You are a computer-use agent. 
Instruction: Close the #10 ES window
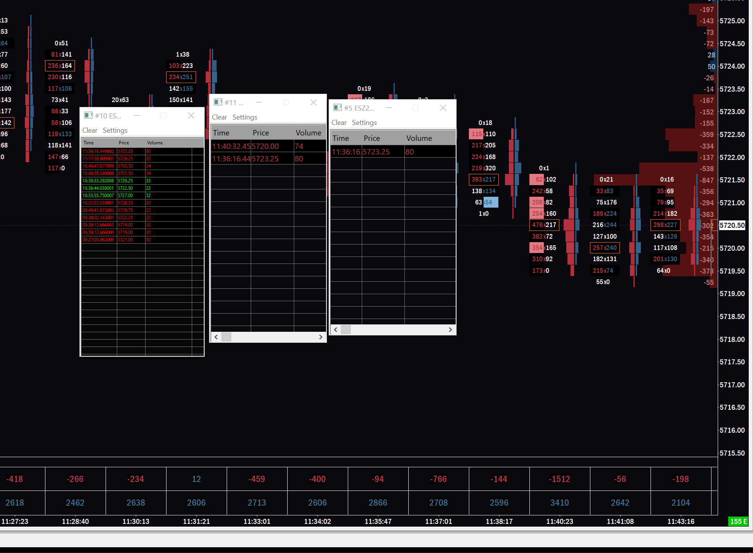click(191, 116)
